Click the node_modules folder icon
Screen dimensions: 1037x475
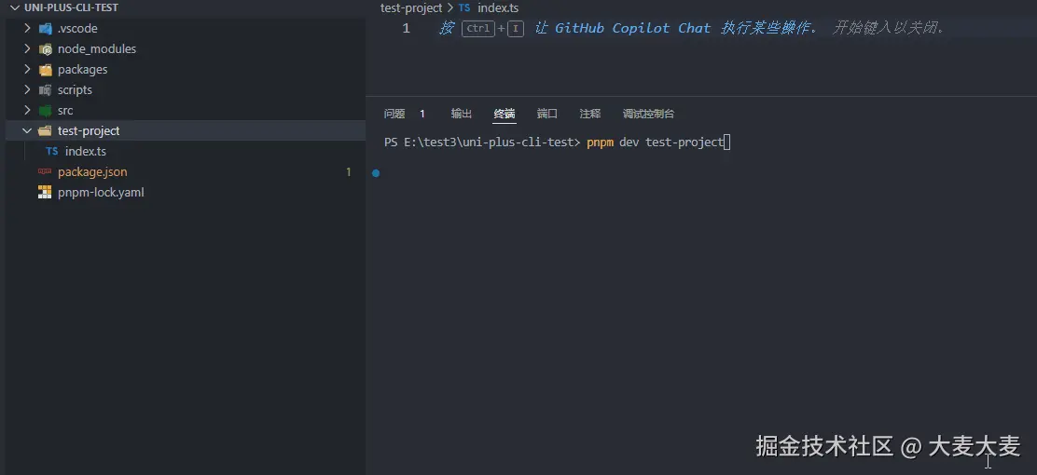tap(45, 48)
